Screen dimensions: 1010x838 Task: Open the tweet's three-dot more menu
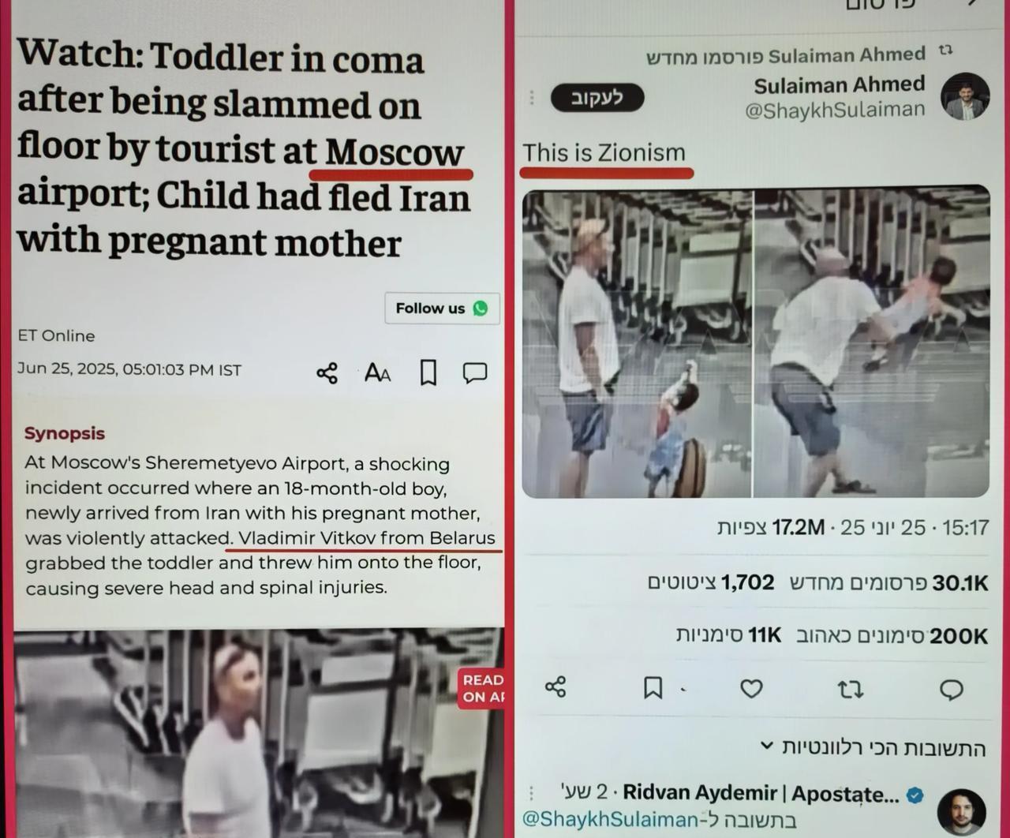pos(532,97)
